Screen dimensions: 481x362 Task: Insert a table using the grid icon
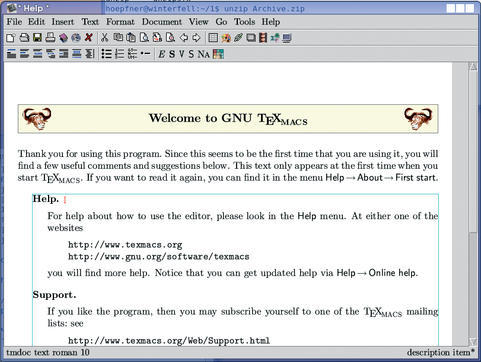213,38
